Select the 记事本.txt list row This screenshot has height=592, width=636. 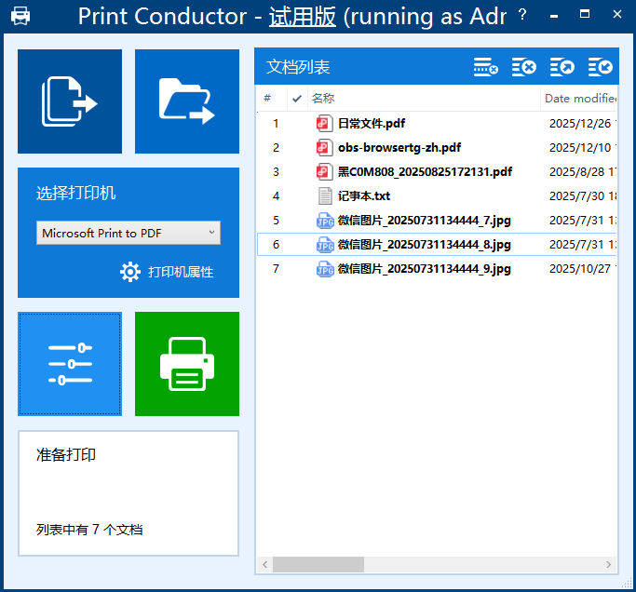coord(363,196)
